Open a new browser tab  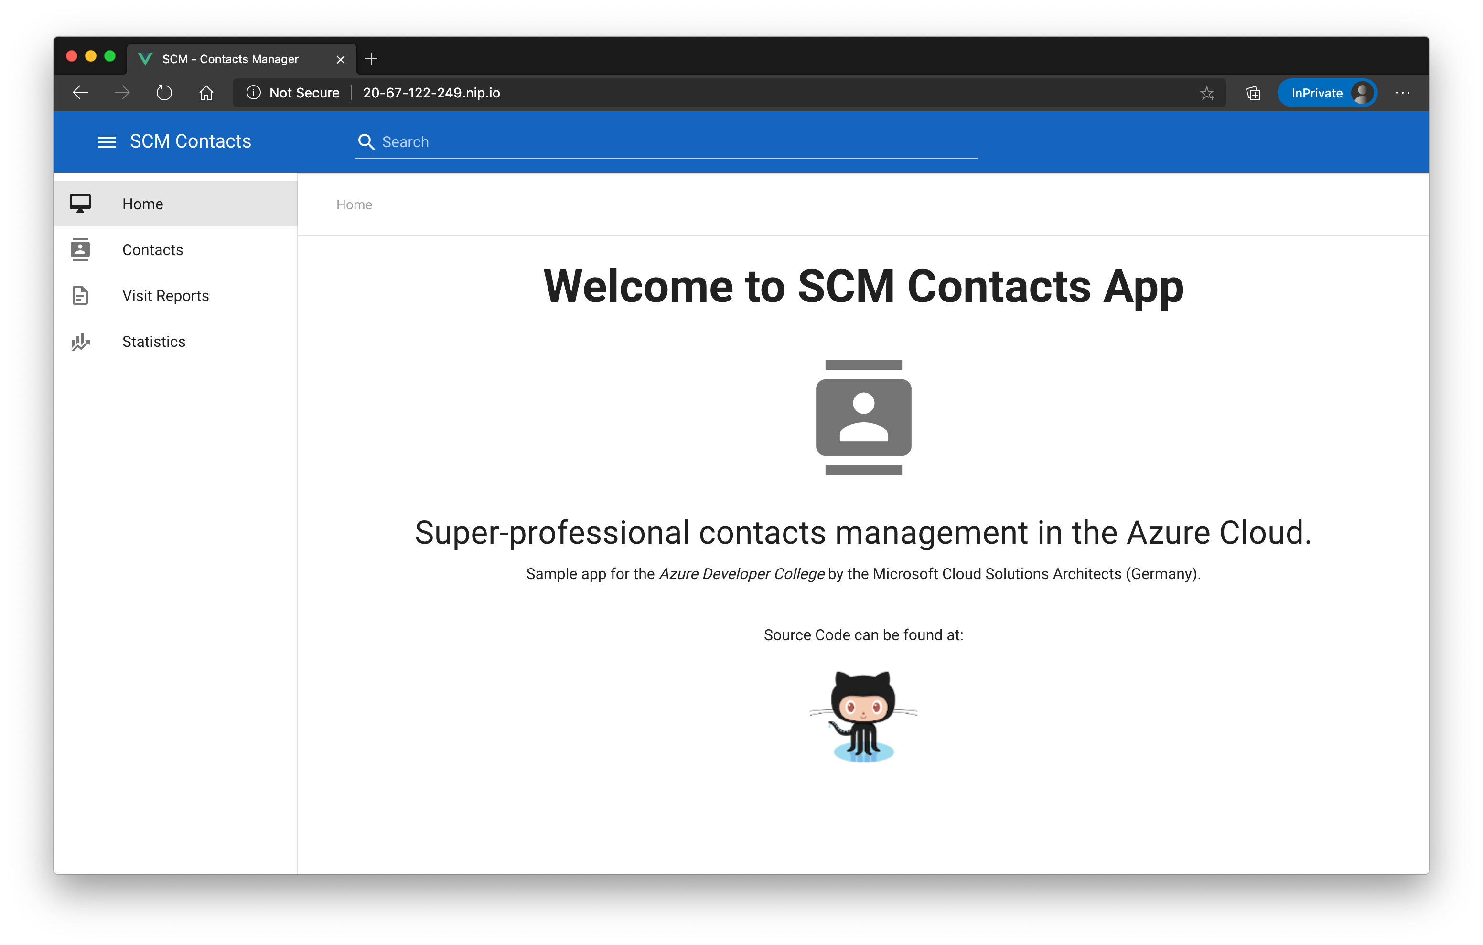(371, 59)
